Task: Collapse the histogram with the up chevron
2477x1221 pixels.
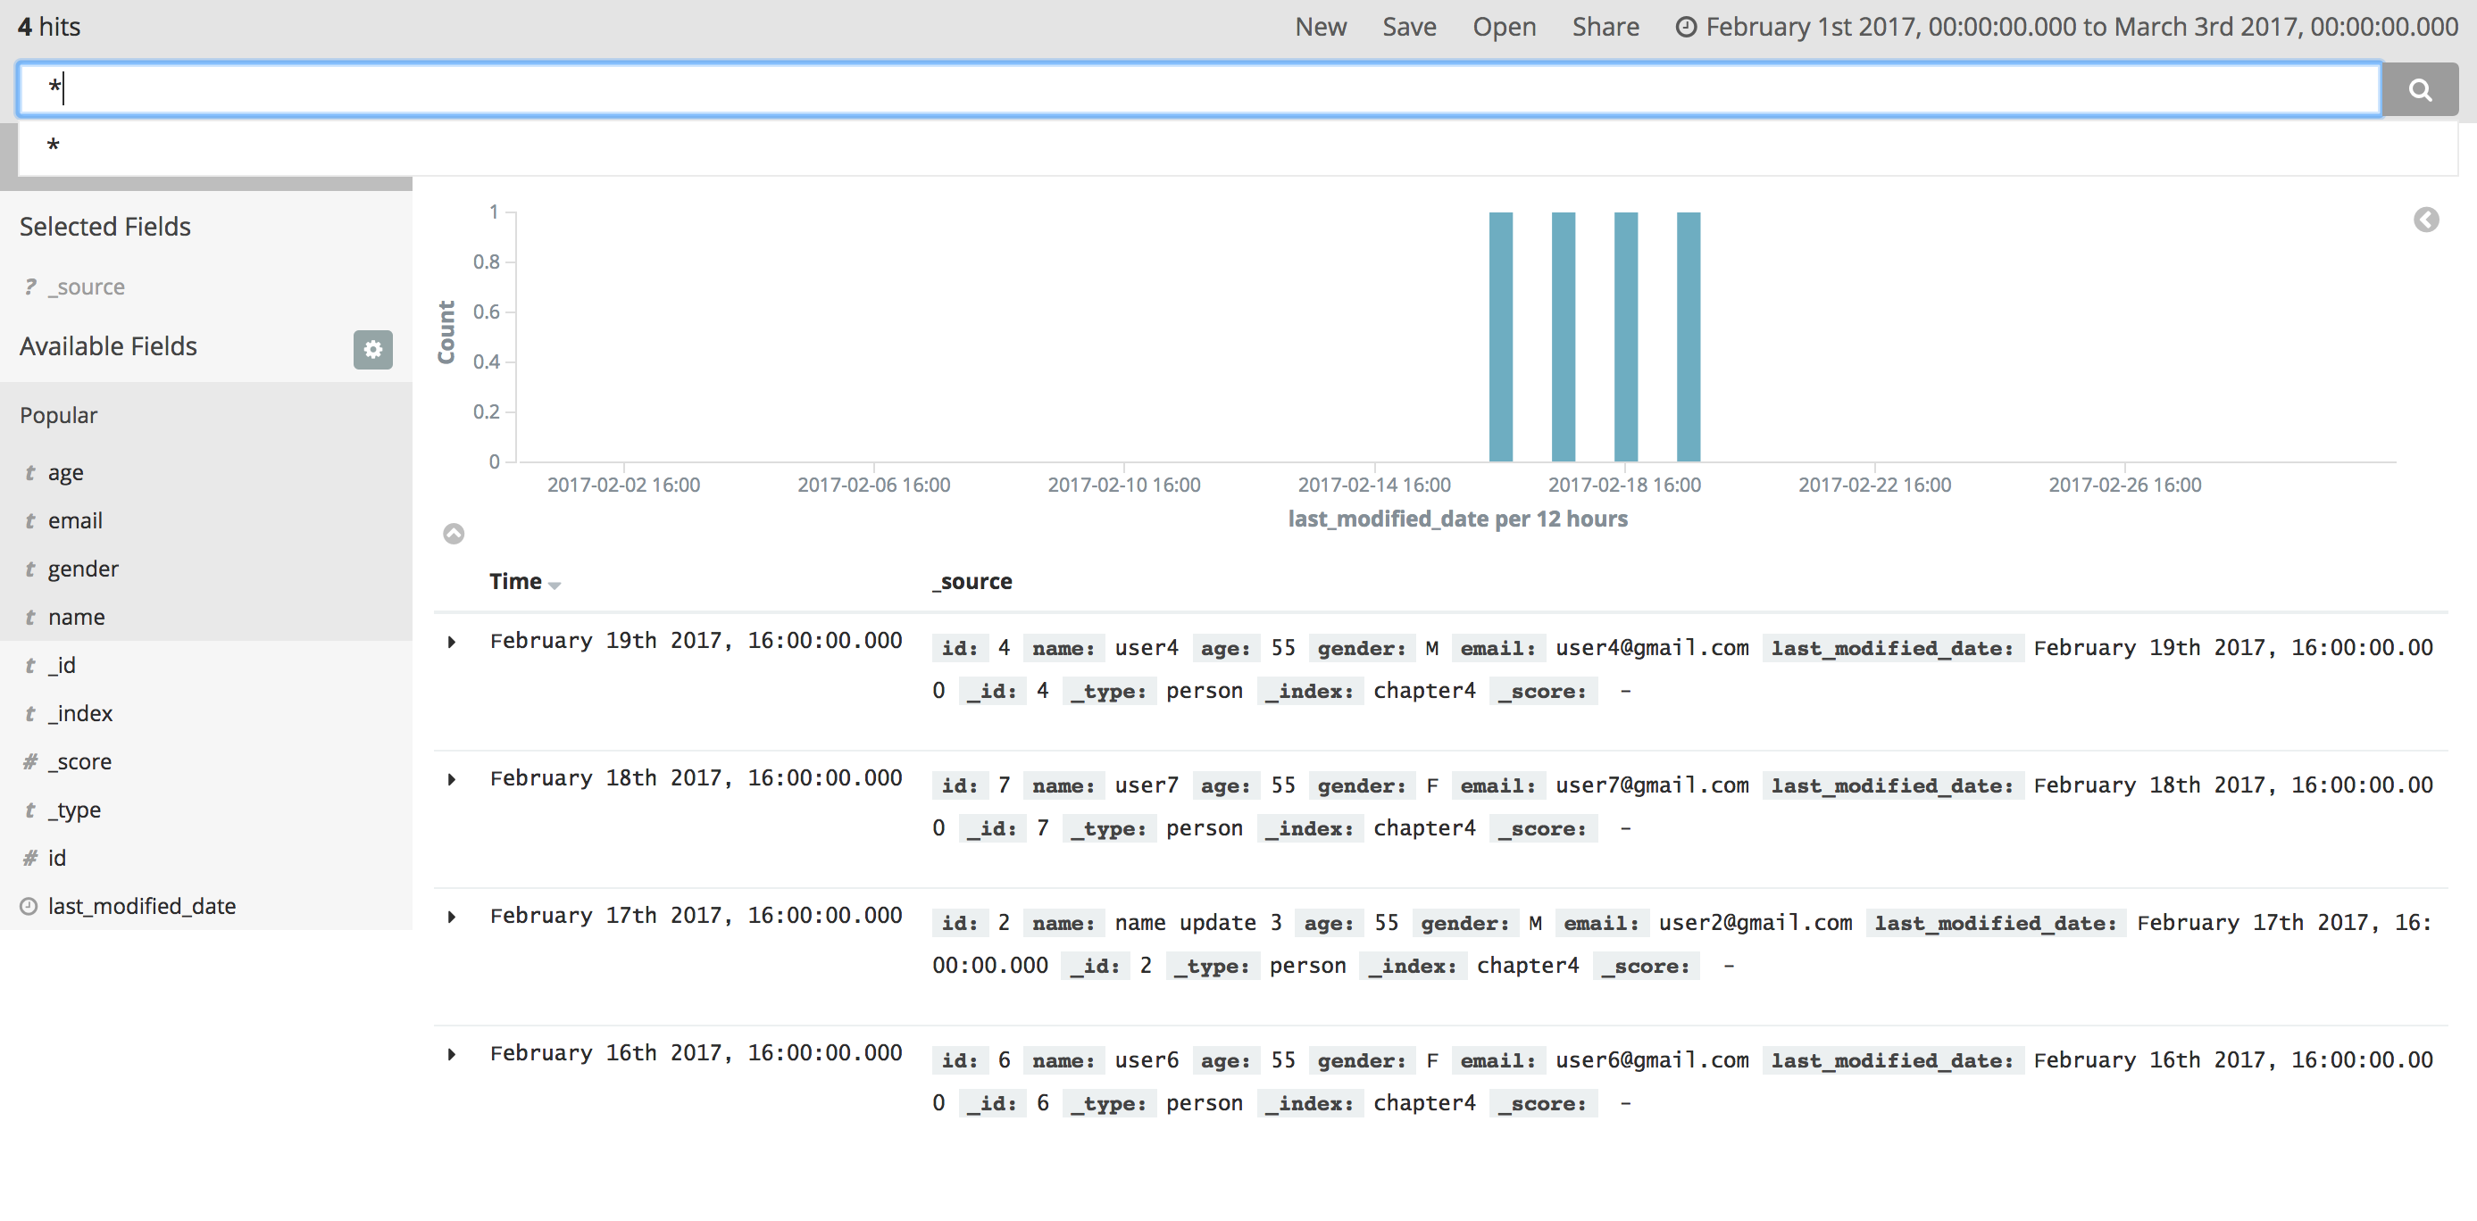Action: tap(454, 534)
